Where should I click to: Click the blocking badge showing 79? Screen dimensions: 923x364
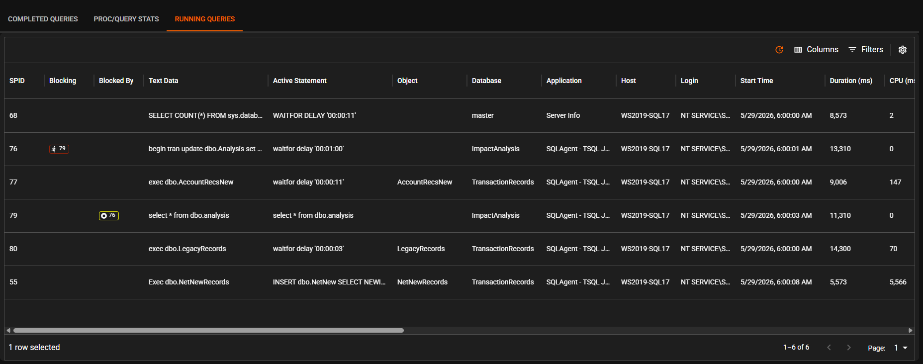pos(59,149)
